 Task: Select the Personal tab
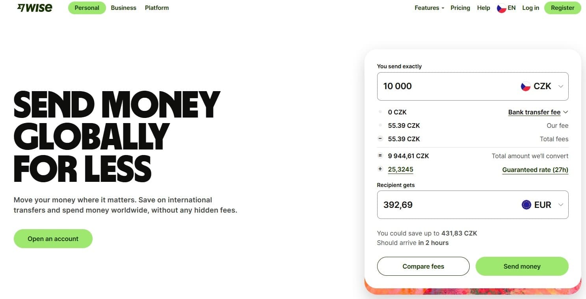coord(87,8)
